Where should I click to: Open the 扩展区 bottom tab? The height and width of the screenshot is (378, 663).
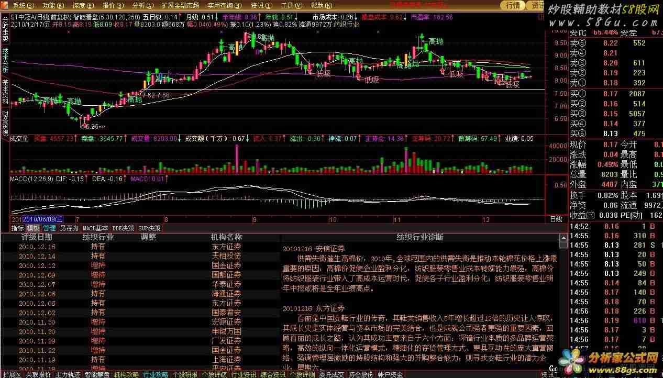coord(12,374)
